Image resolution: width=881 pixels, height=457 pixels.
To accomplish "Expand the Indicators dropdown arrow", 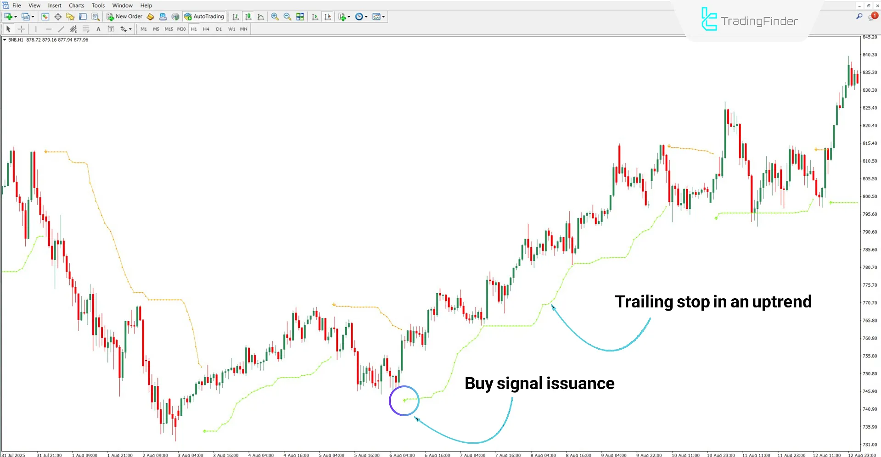I will [x=349, y=17].
